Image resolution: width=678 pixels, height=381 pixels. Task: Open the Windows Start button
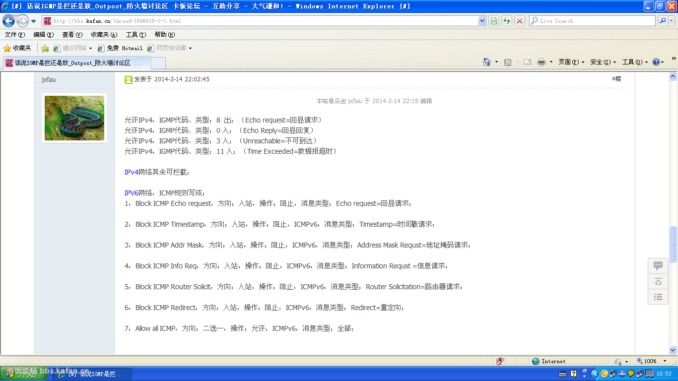coord(24,374)
